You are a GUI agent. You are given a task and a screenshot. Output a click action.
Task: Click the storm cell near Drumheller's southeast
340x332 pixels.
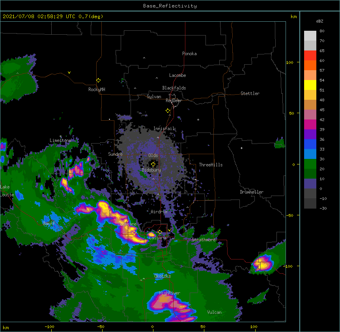coord(262,264)
